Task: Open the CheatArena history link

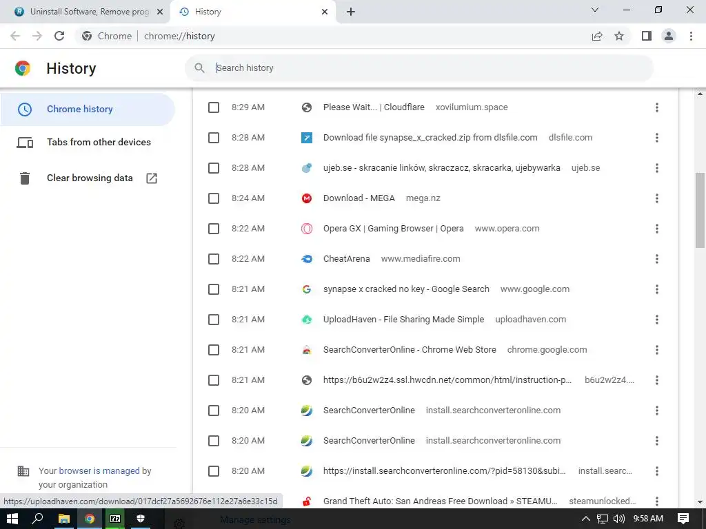Action: point(346,259)
